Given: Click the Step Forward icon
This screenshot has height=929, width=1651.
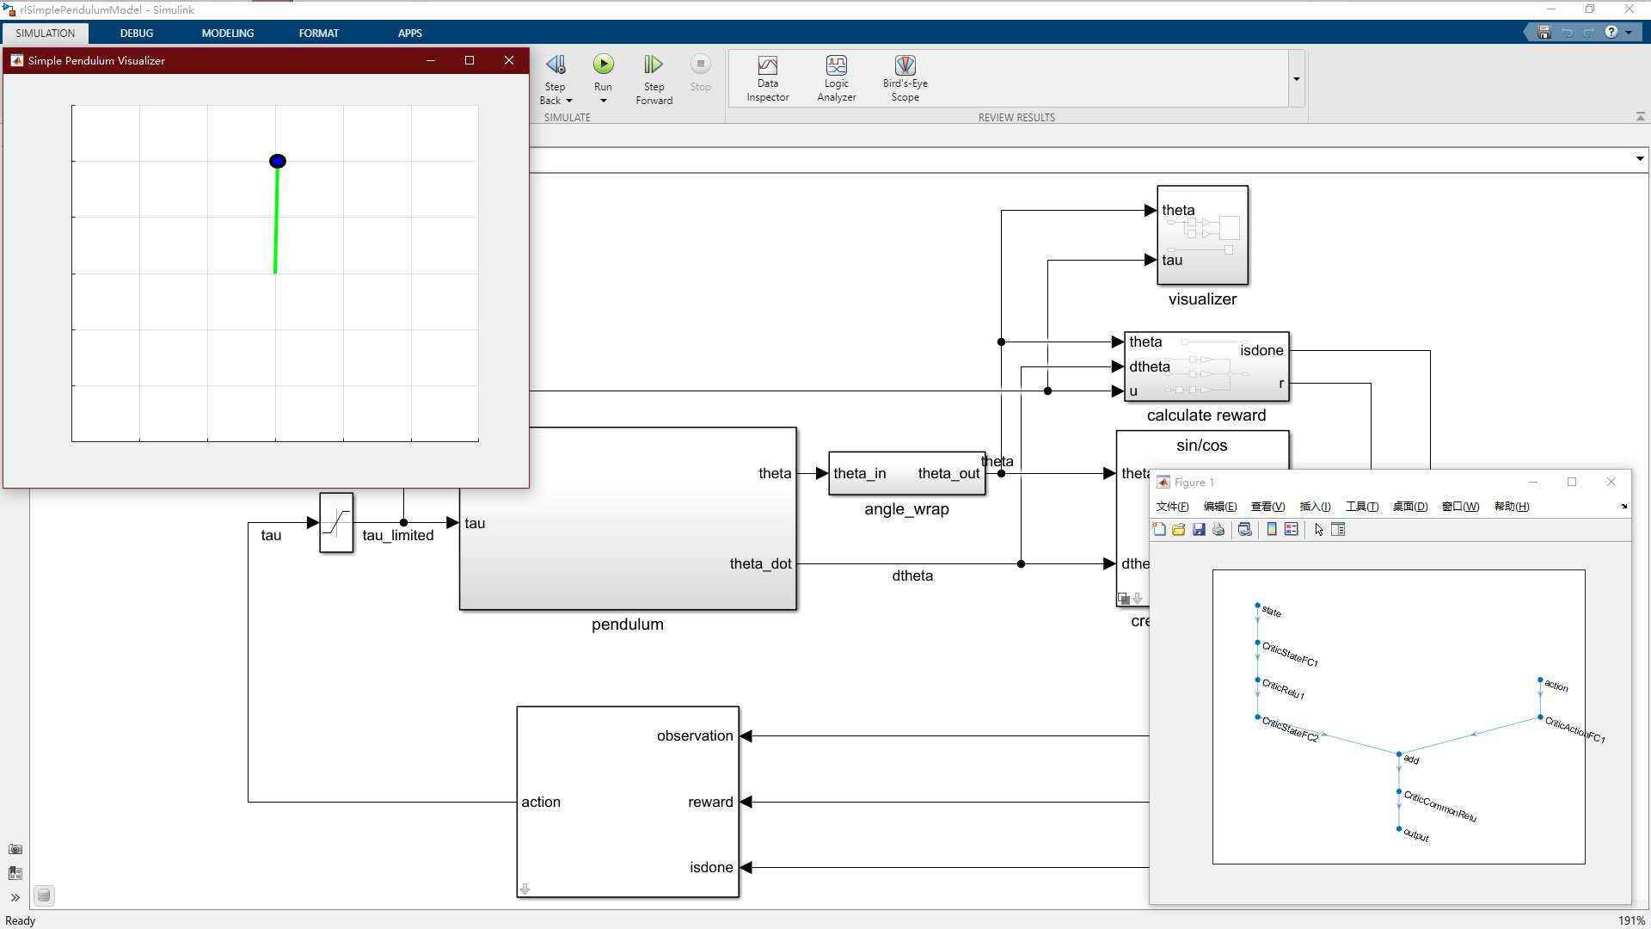Looking at the screenshot, I should [654, 65].
